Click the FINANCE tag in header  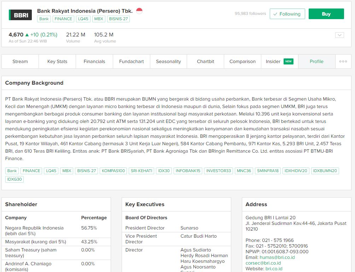coord(63,19)
